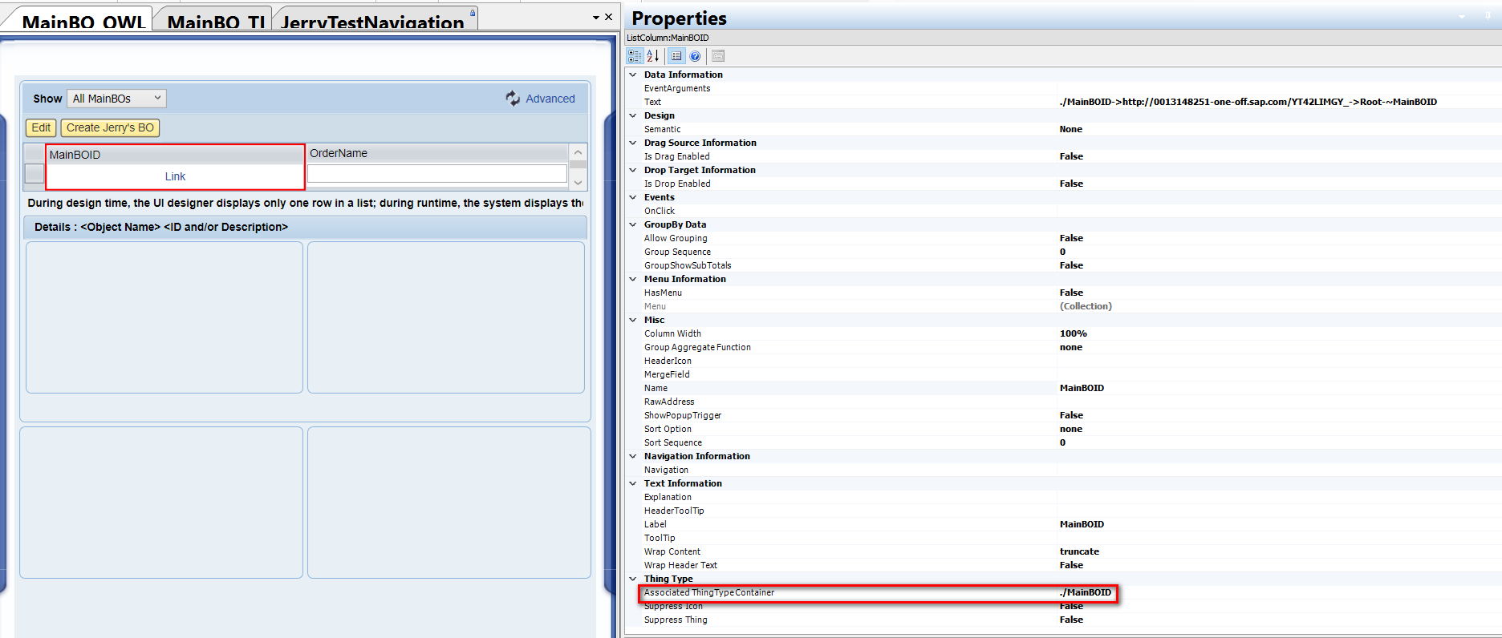The height and width of the screenshot is (638, 1502).
Task: Open the Show All MainBOs dropdown
Action: point(116,99)
